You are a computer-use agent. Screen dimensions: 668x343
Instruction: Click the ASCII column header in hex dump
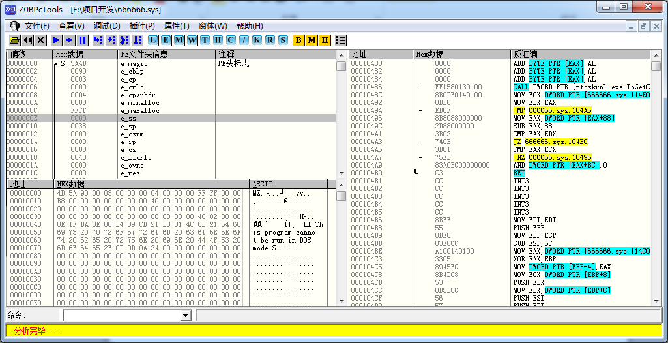[x=289, y=184]
